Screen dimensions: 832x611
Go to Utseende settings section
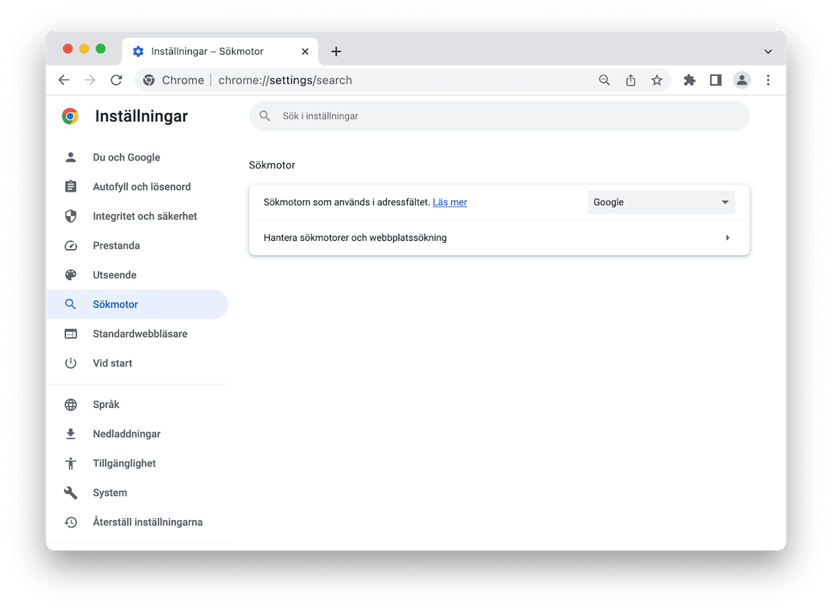[137, 275]
